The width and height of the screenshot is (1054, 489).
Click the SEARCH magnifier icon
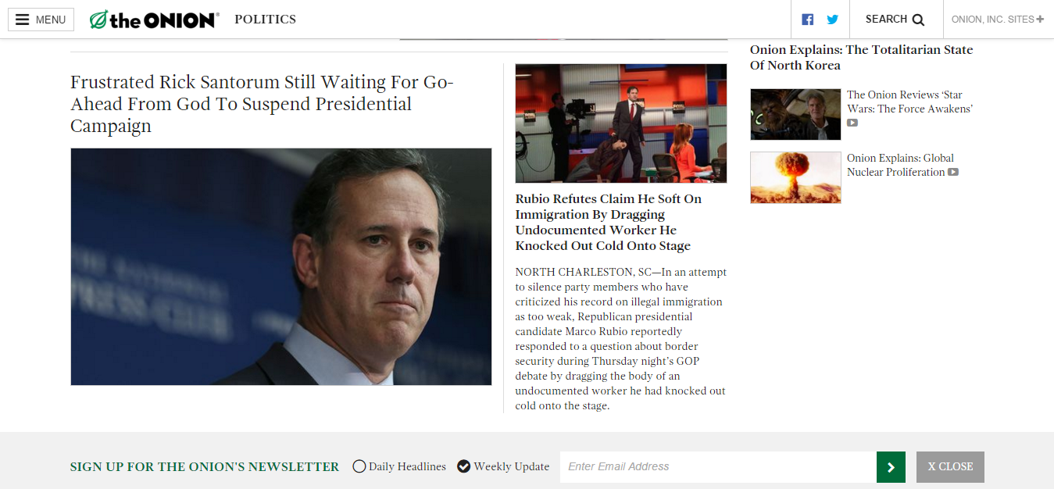click(x=918, y=20)
